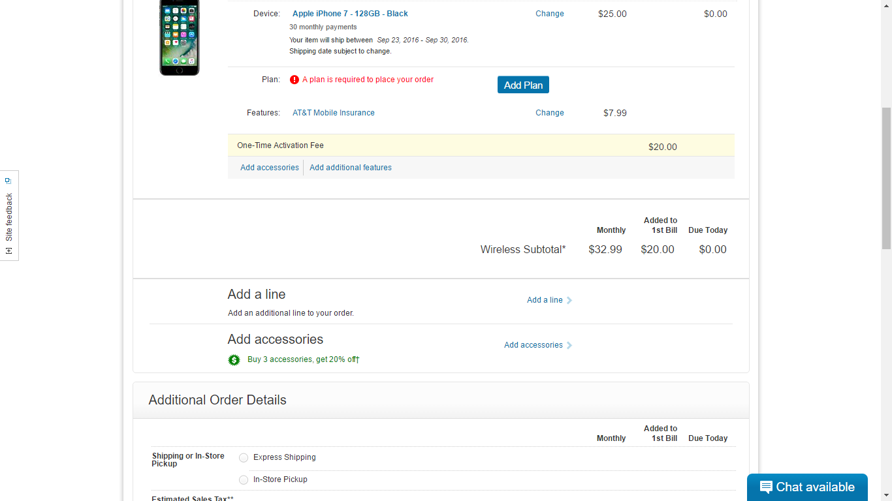Choose In-Store Pickup option
The image size is (892, 501).
coord(244,479)
